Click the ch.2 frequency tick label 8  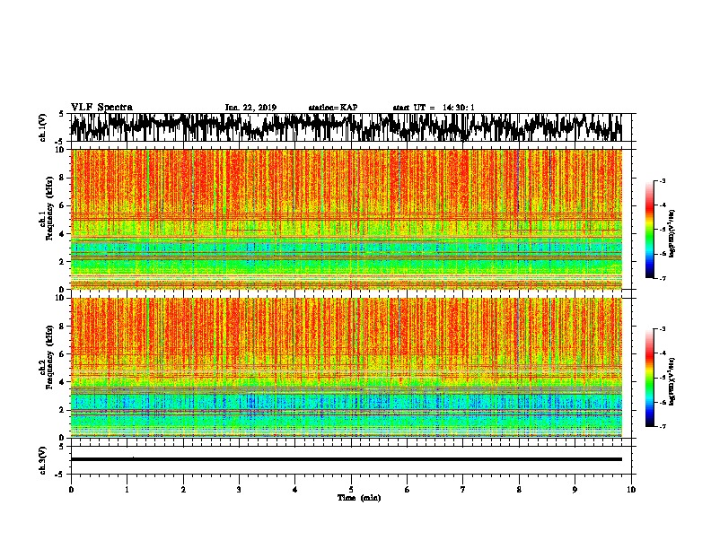click(63, 327)
